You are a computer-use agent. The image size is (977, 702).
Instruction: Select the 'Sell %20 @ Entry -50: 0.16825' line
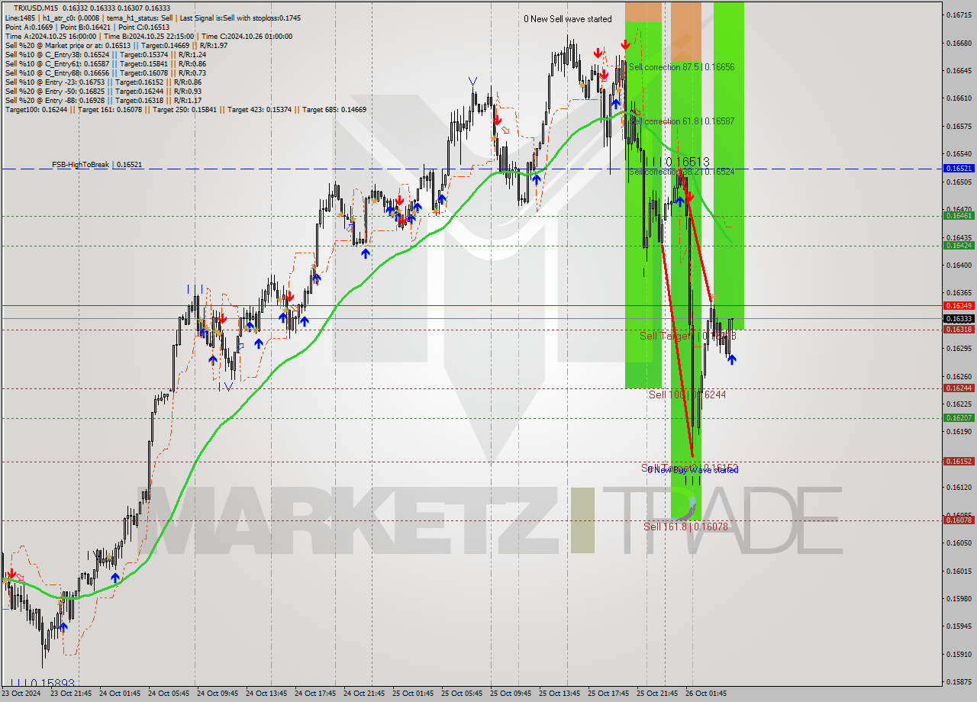pyautogui.click(x=103, y=91)
